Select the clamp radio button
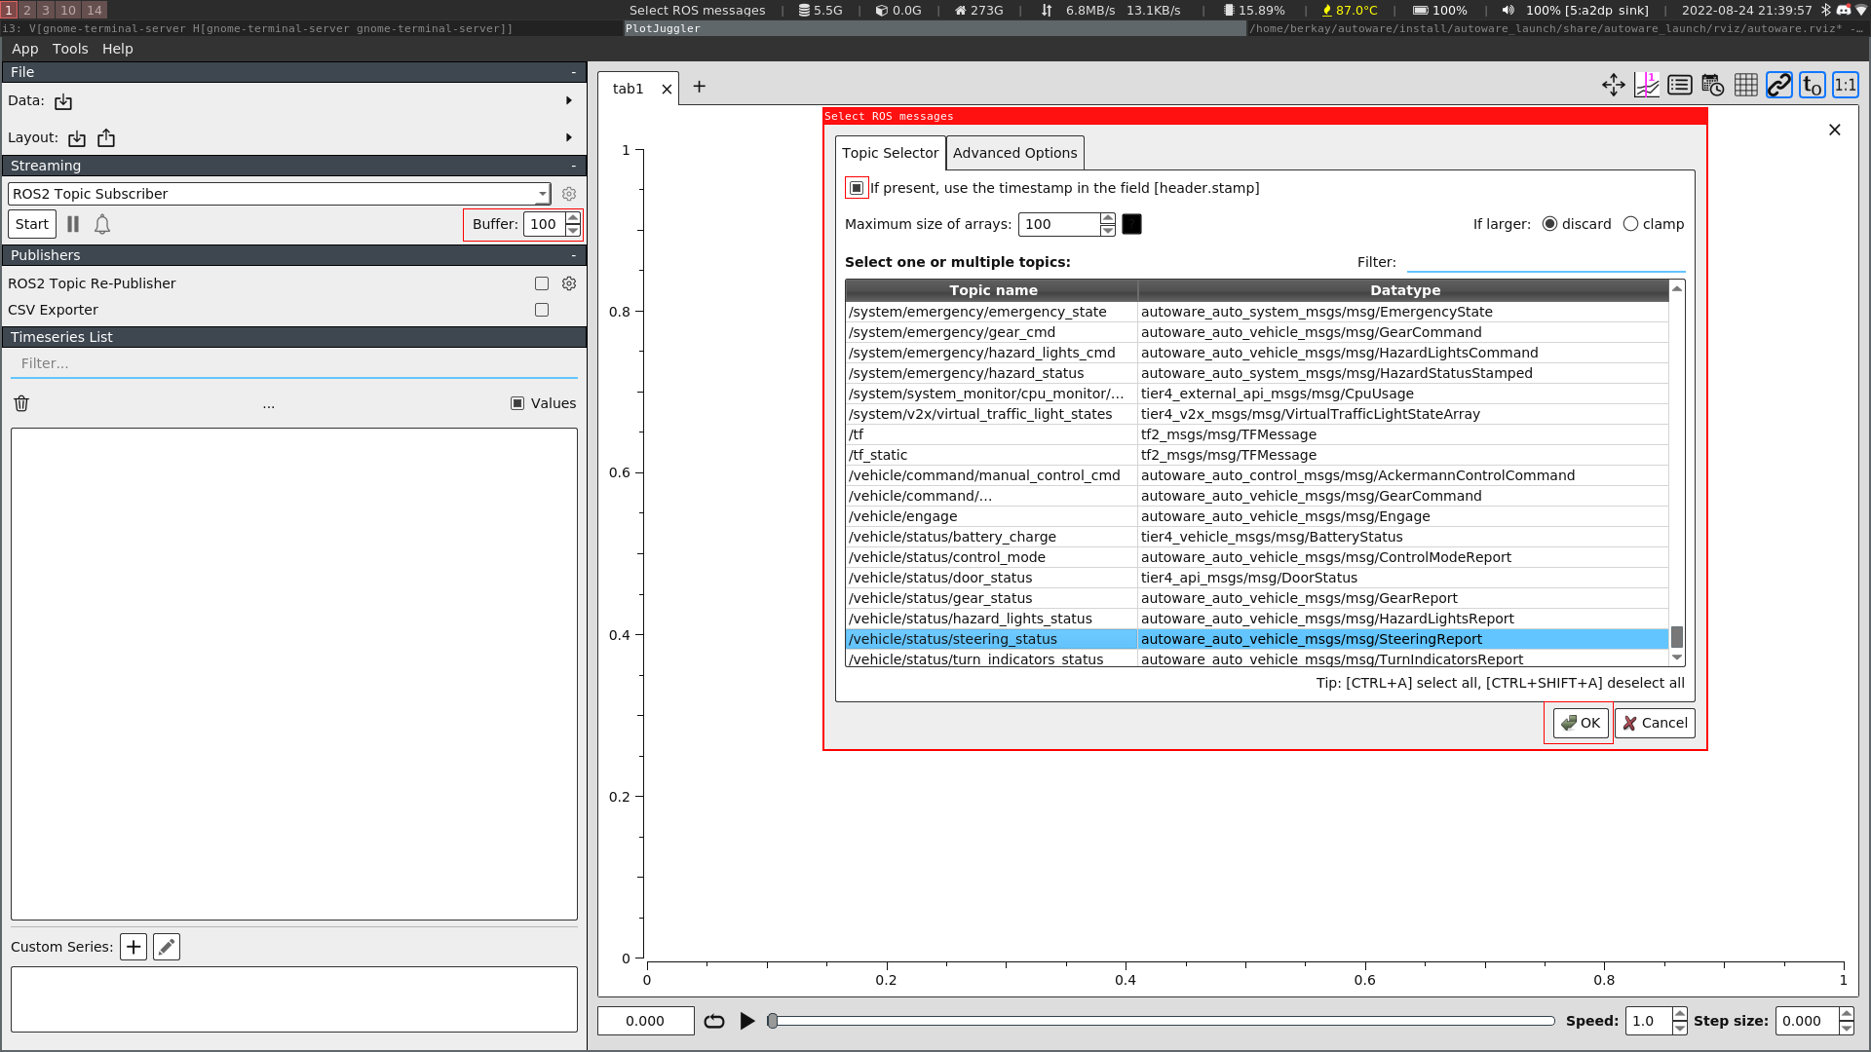Screen dimensions: 1871x1052 click(x=1631, y=223)
